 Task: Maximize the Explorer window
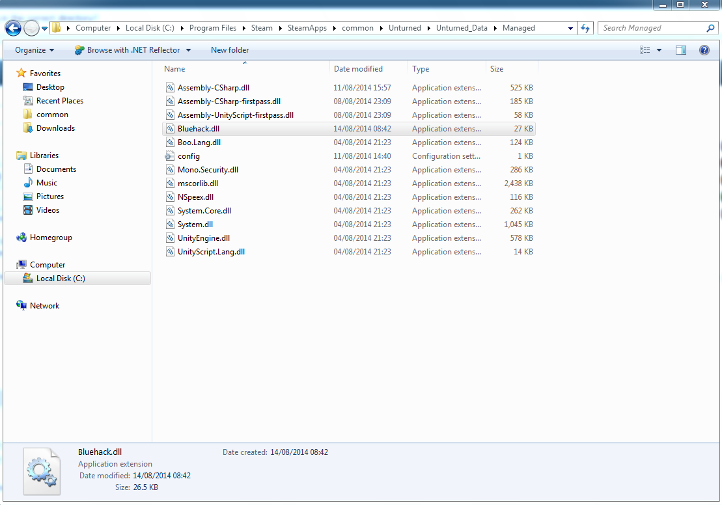coord(680,5)
